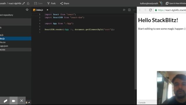
Task: Open package.json in file tree
Action: [x=16, y=46]
